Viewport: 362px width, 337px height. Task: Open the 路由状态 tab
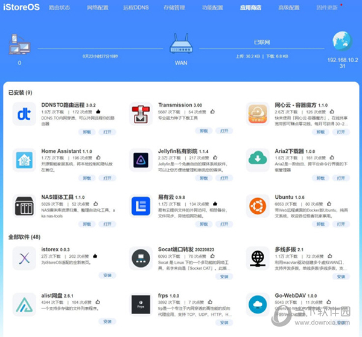(x=59, y=8)
